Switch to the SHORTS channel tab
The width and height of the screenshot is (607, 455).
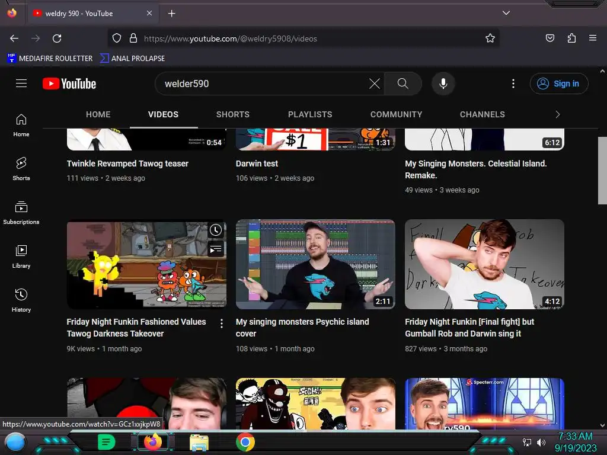point(232,114)
